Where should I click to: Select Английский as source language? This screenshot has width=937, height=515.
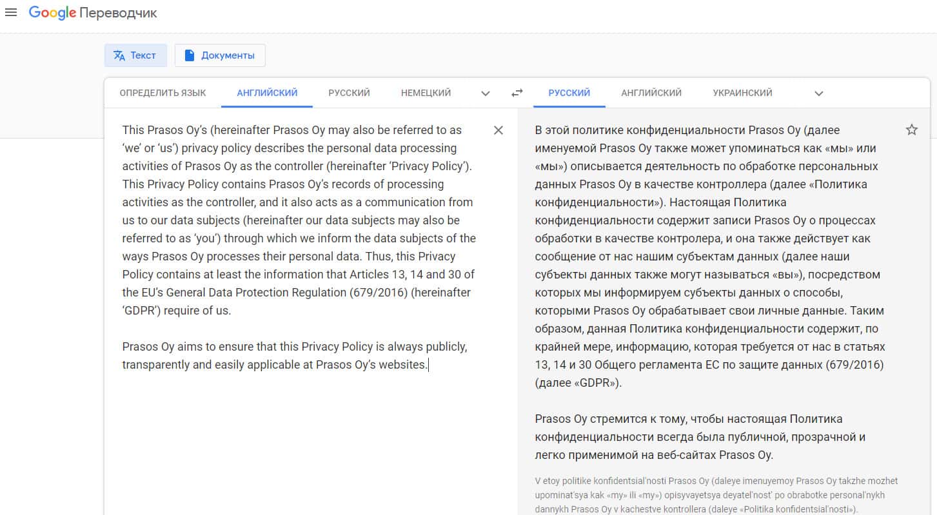[267, 93]
